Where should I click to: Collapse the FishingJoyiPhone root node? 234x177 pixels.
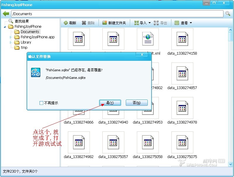[x=5, y=27]
